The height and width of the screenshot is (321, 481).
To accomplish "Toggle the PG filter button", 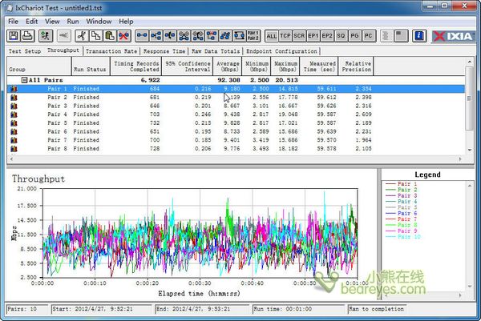I will (354, 36).
